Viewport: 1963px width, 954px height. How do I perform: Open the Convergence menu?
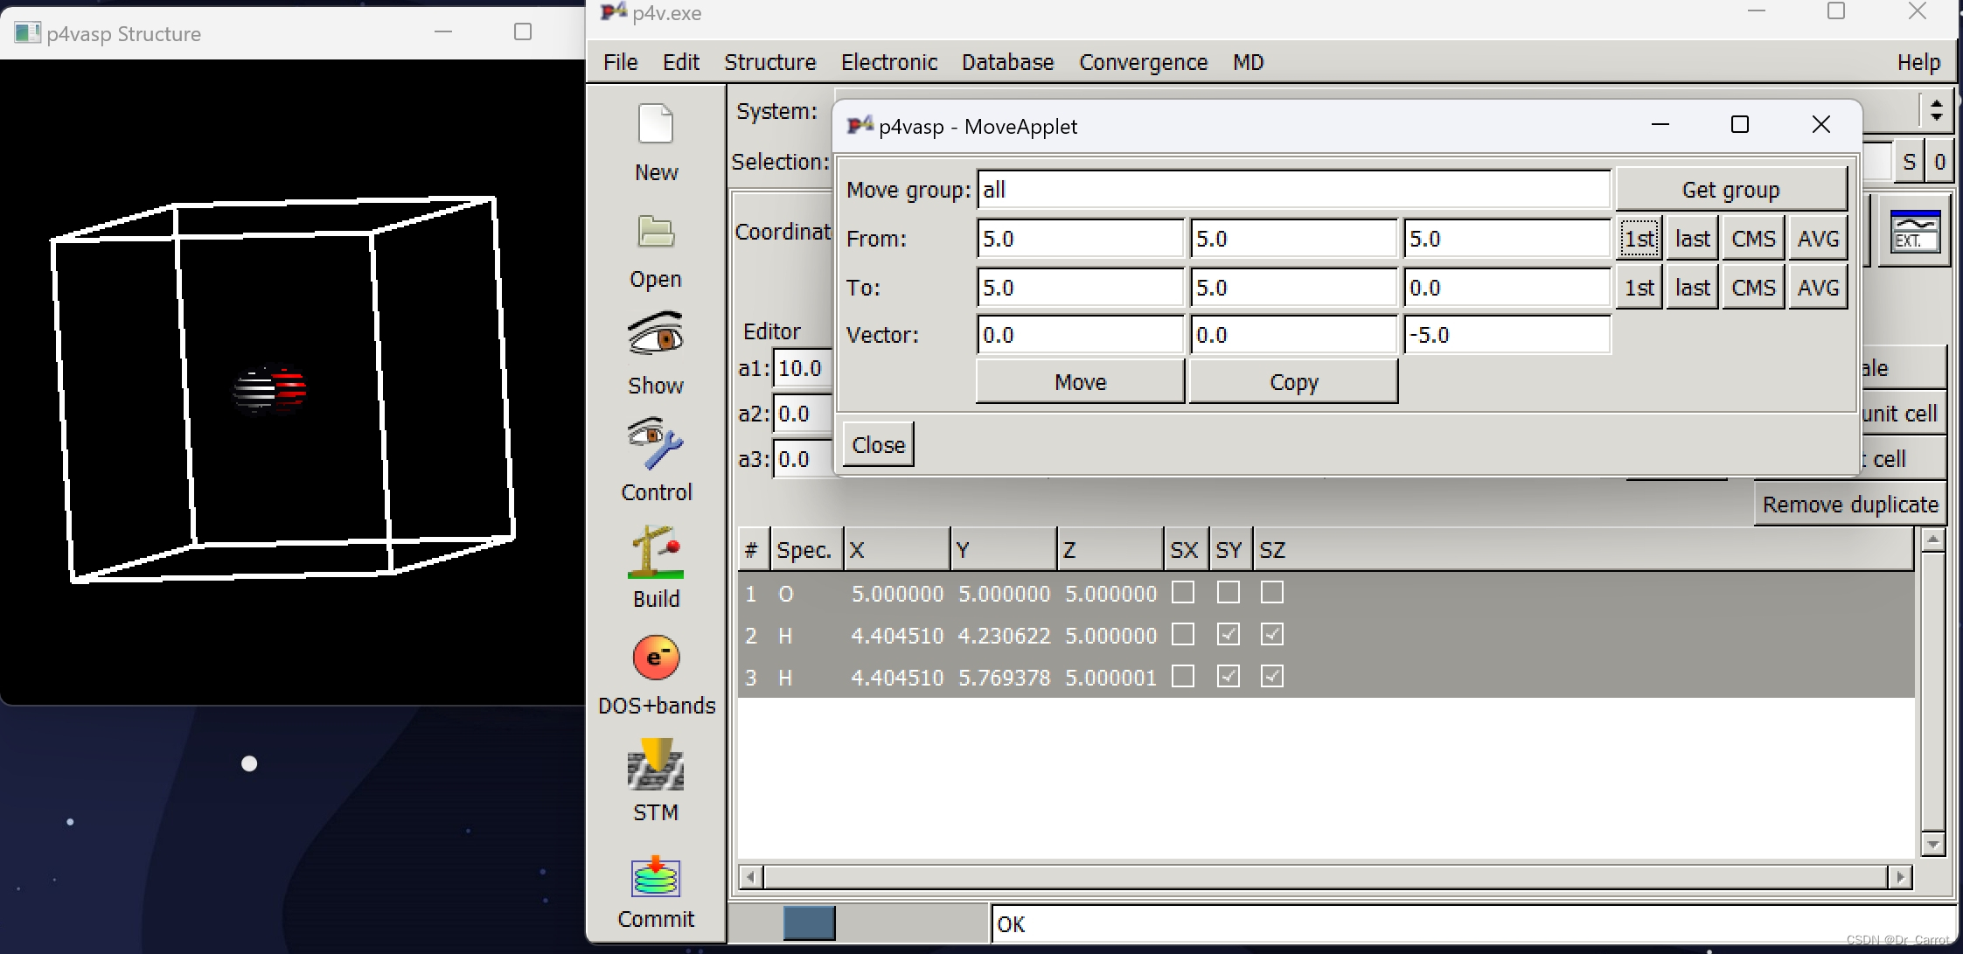tap(1142, 62)
